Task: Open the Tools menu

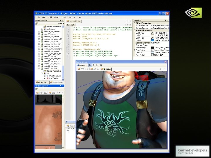Action: (x=64, y=17)
